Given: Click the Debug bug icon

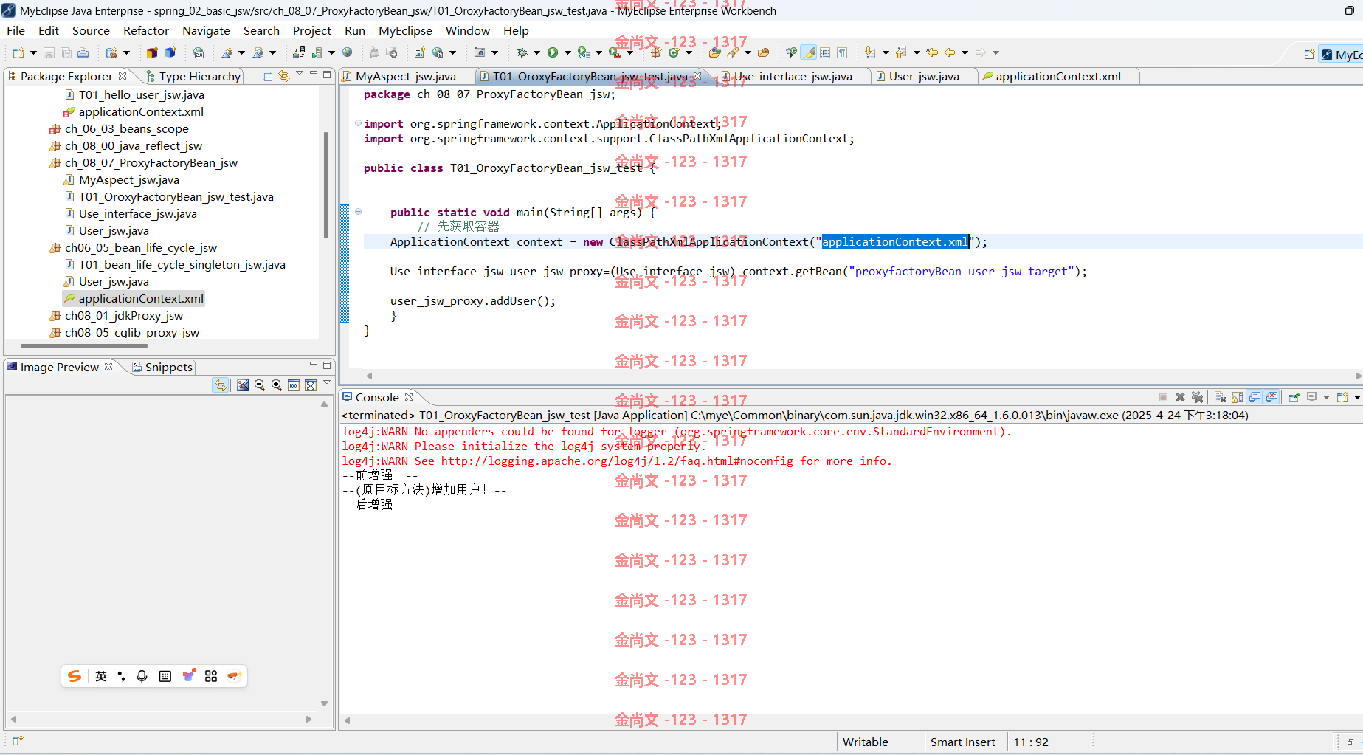Looking at the screenshot, I should (522, 52).
